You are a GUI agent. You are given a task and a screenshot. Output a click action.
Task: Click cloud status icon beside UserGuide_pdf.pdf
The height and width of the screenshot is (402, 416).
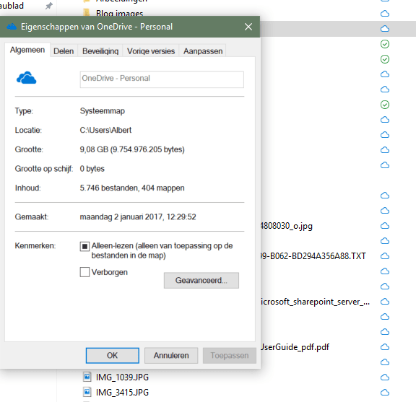[385, 347]
